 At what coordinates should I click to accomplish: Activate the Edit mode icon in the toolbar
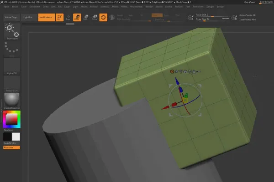(59, 17)
